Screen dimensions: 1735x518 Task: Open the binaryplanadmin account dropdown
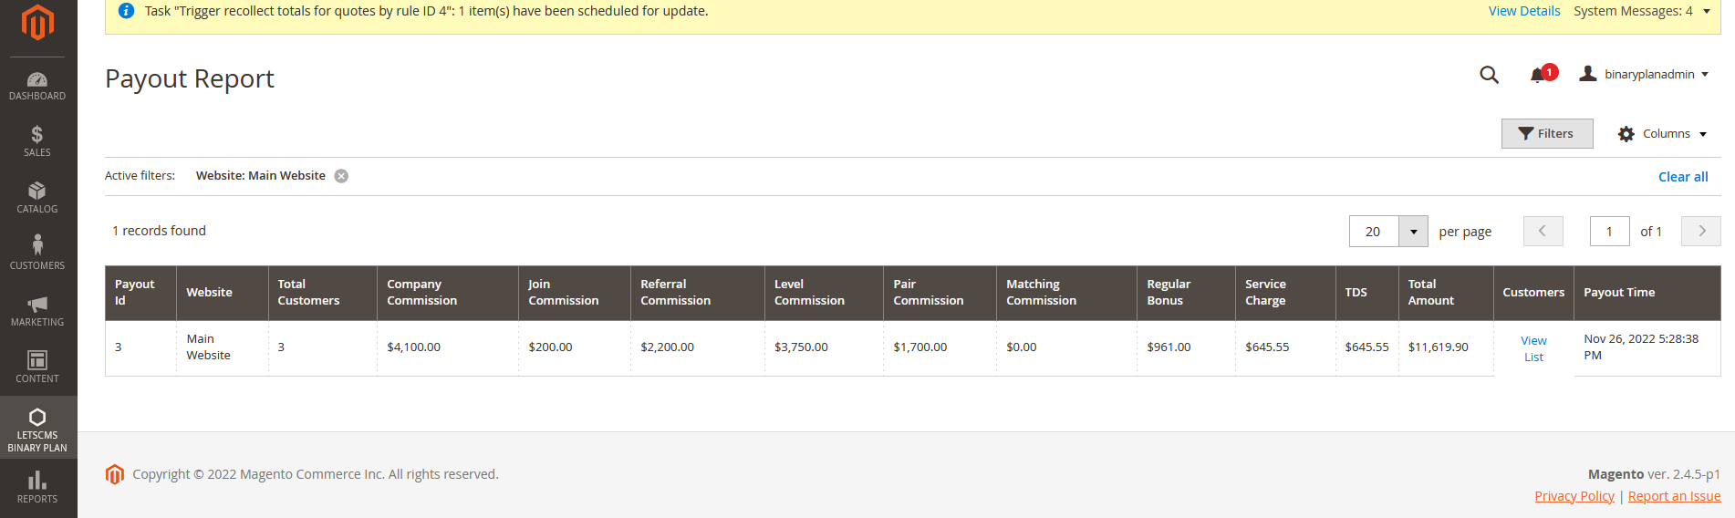(x=1645, y=74)
